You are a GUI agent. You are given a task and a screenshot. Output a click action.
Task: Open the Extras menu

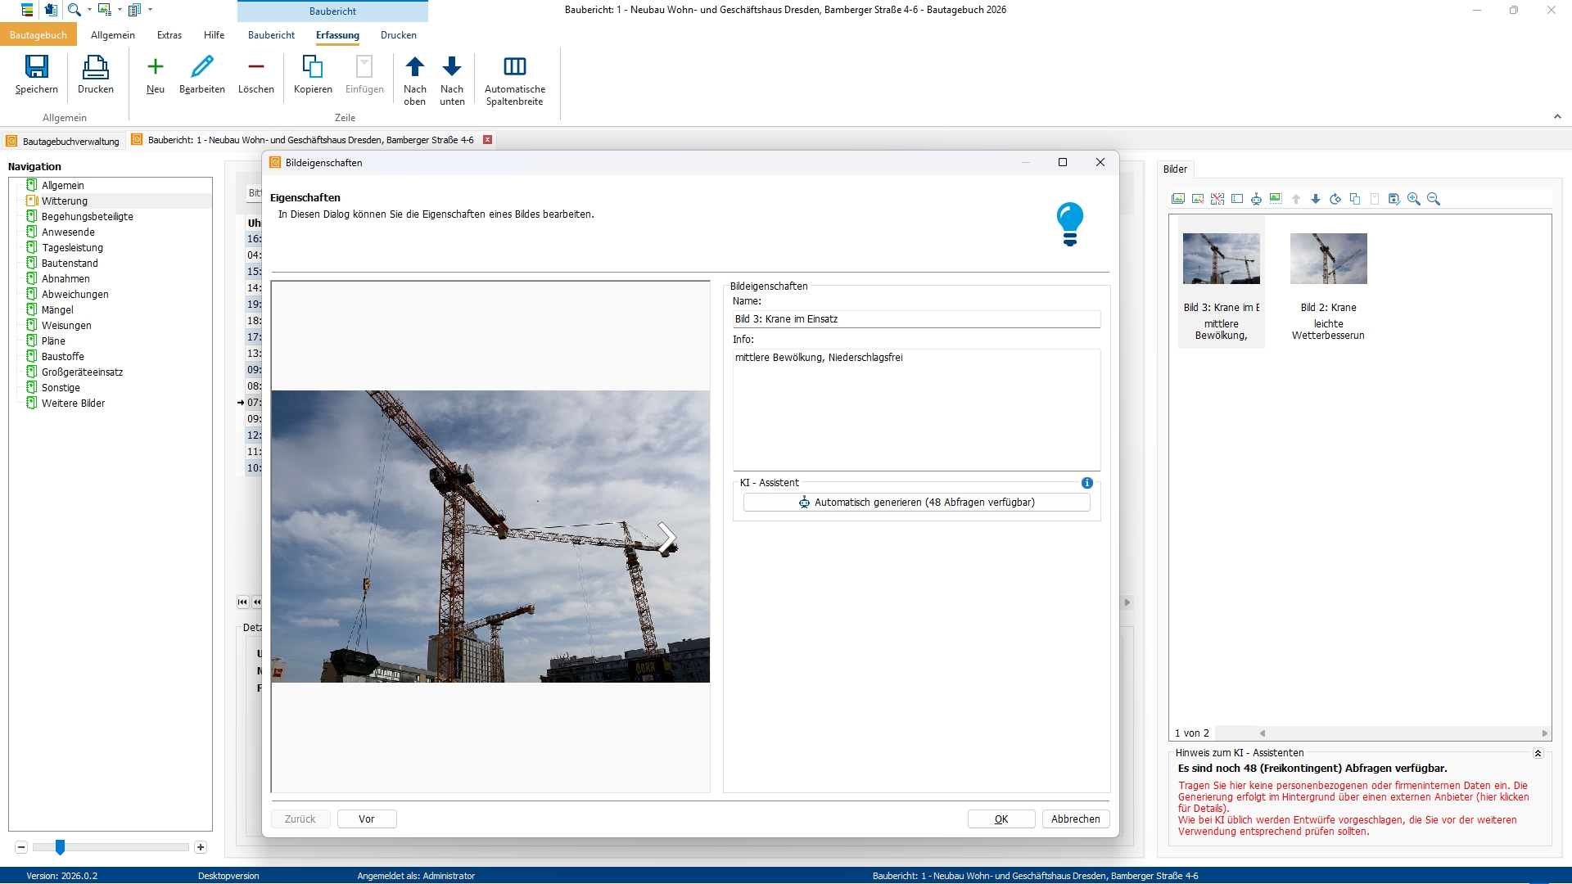click(x=169, y=35)
